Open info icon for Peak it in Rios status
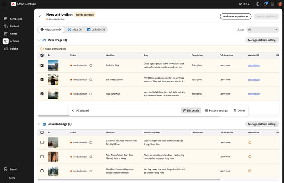284x183 pixels. click(91, 65)
